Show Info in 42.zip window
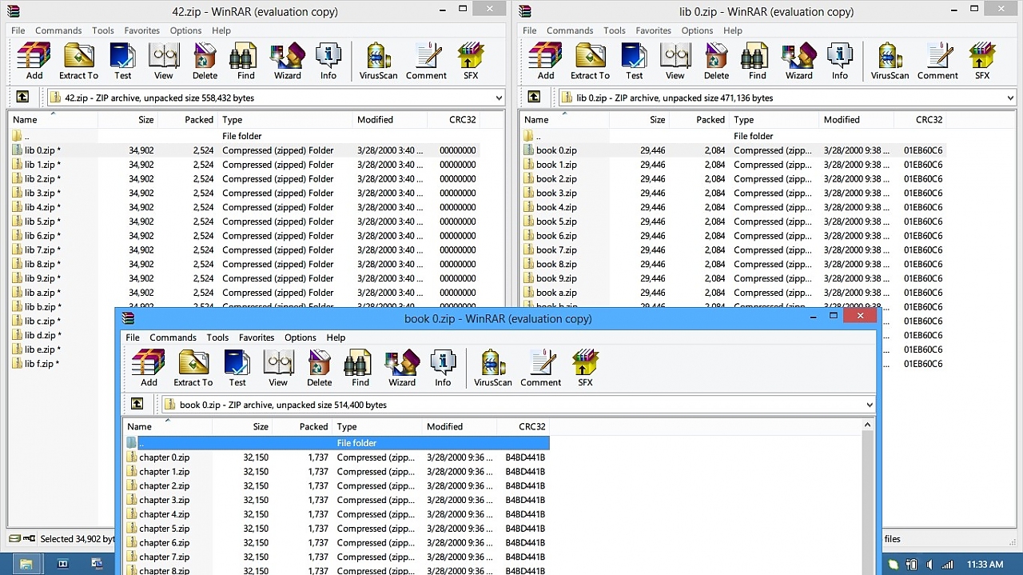The image size is (1023, 575). 328,61
